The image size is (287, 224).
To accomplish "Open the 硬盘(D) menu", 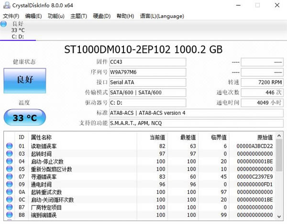I will tap(101, 16).
